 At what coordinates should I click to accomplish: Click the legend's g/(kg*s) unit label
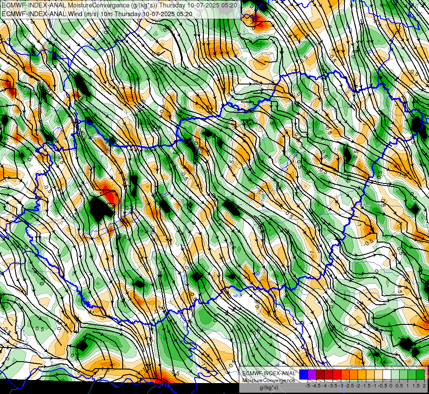coord(269,387)
